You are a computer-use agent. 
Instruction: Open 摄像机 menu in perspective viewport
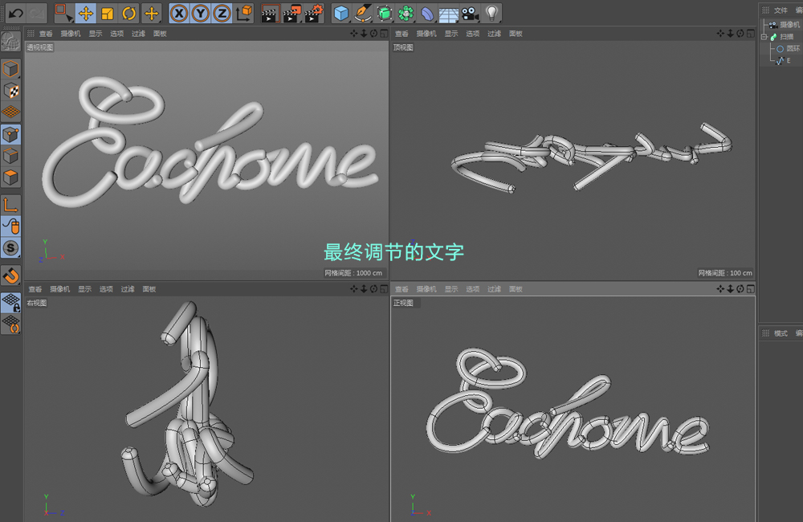pyautogui.click(x=71, y=33)
